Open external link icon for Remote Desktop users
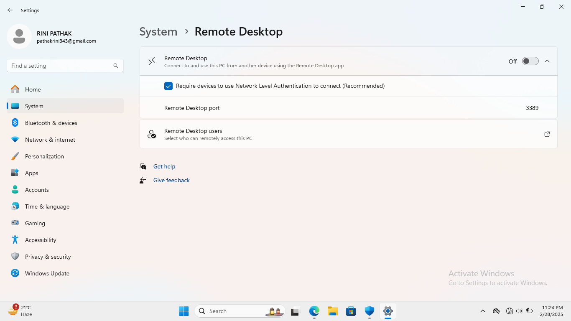 coord(547,134)
